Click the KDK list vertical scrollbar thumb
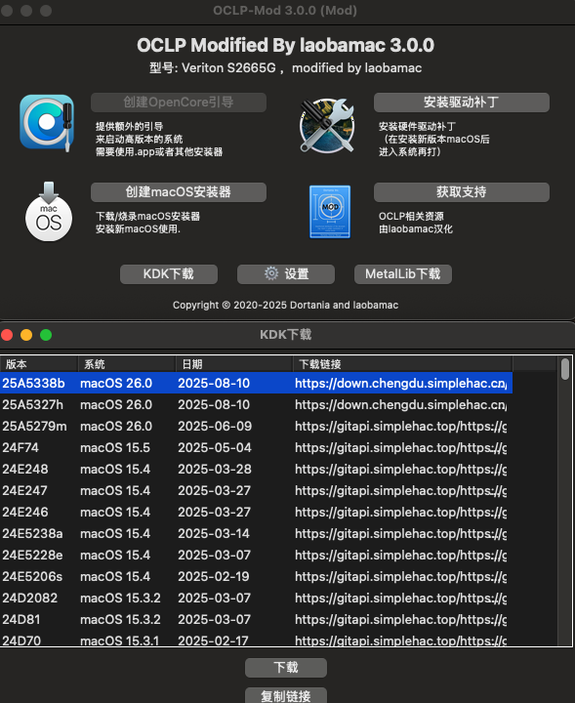This screenshot has height=703, width=575. (x=565, y=369)
